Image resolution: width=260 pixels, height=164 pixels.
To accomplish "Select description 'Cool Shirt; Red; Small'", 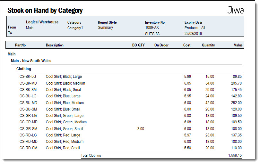I will pyautogui.click(x=63, y=148).
